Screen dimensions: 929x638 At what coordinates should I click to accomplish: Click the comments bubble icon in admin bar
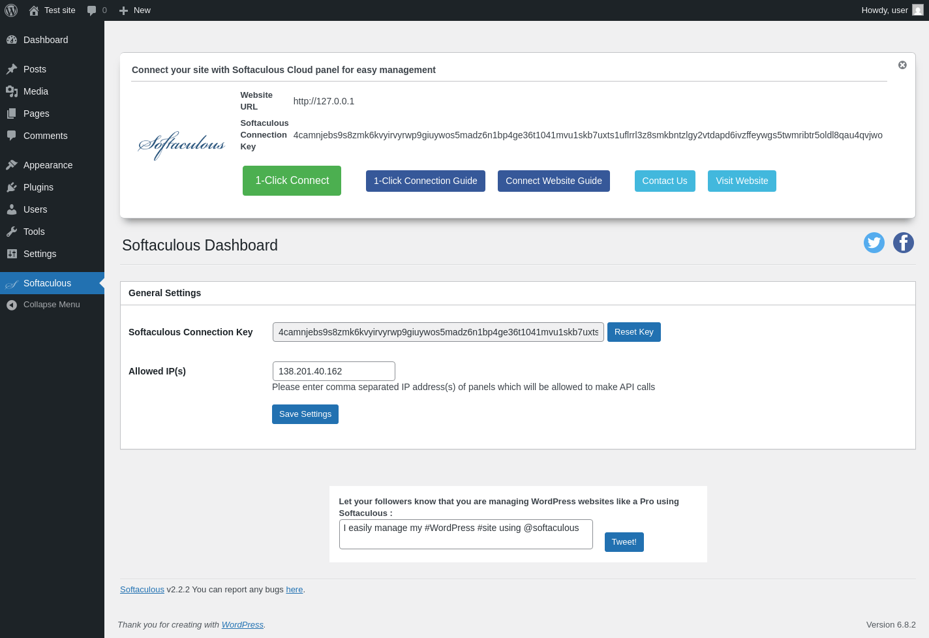click(92, 10)
